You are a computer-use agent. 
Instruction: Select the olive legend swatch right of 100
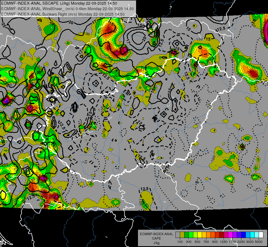pyautogui.click(x=182, y=235)
